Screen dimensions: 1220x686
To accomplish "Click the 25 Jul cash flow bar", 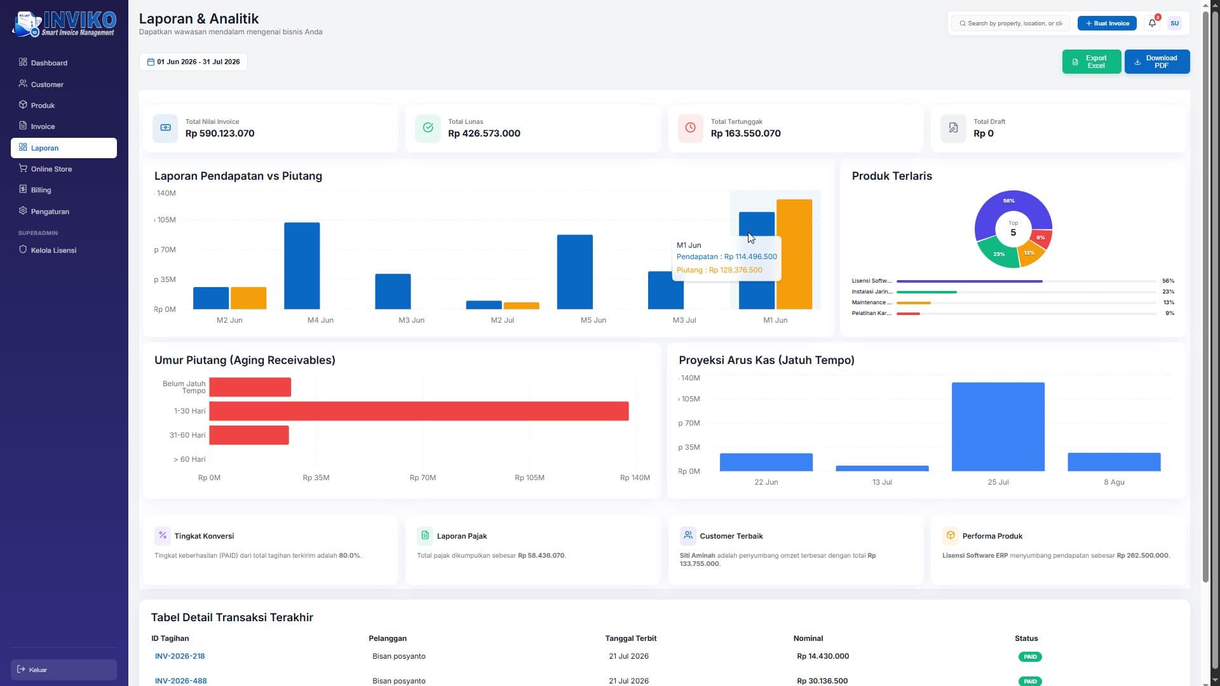I will pyautogui.click(x=998, y=427).
